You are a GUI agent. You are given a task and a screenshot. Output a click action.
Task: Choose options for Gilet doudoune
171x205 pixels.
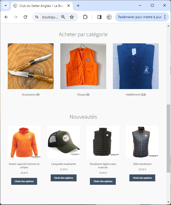point(142,178)
